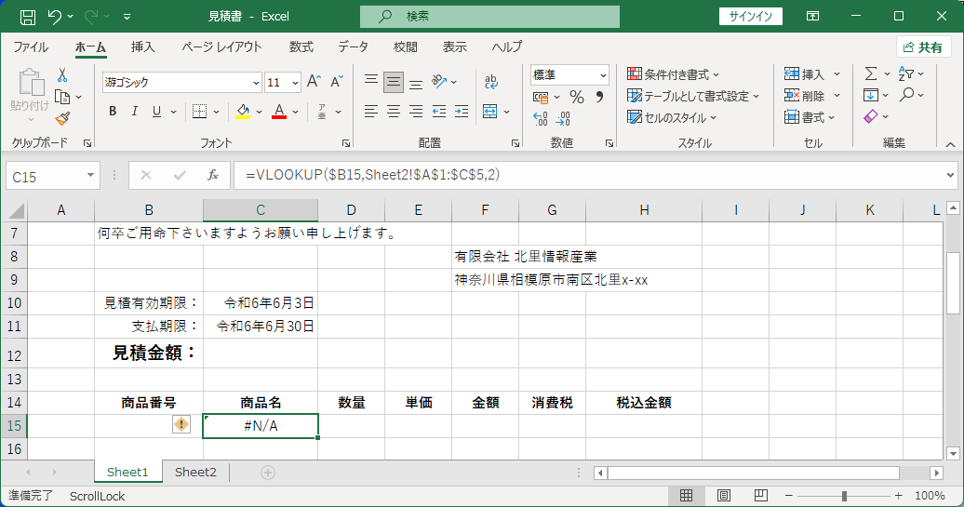Expand the number format 標準 dropdown
Viewport: 964px width, 507px height.
[603, 75]
